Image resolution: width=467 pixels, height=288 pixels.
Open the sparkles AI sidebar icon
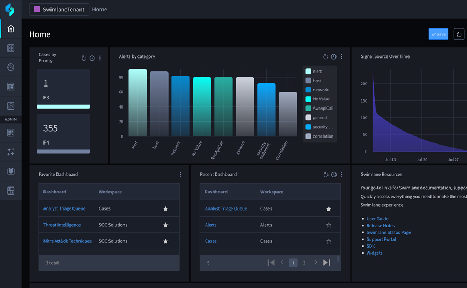click(11, 152)
